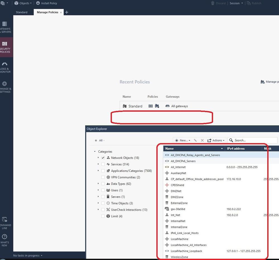Expand the Data Types tree node
The width and height of the screenshot is (279, 260).
[x=98, y=184]
